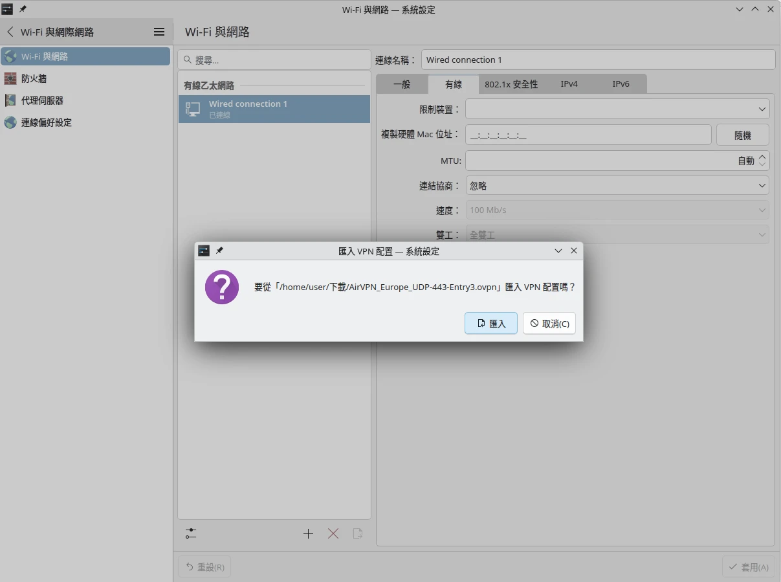781x582 pixels.
Task: Delete connection using the red X icon
Action: click(x=333, y=533)
